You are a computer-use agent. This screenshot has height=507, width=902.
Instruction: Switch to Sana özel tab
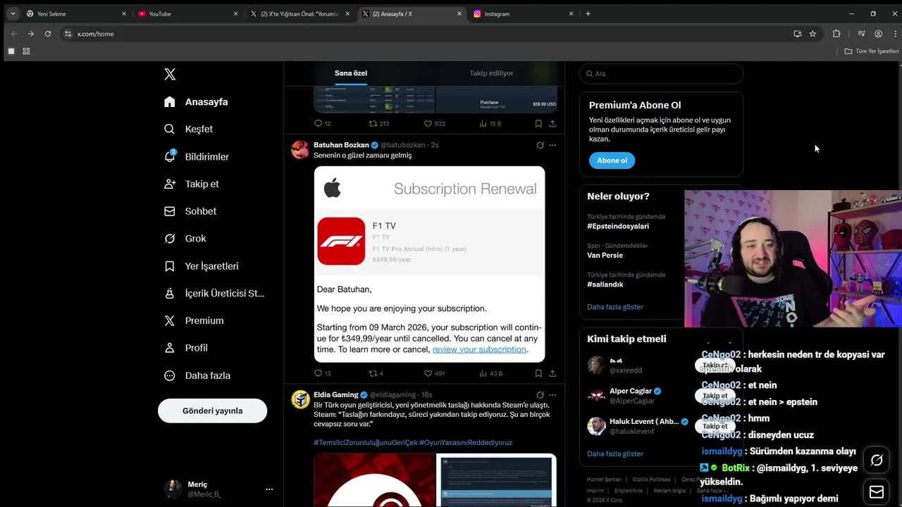click(351, 73)
